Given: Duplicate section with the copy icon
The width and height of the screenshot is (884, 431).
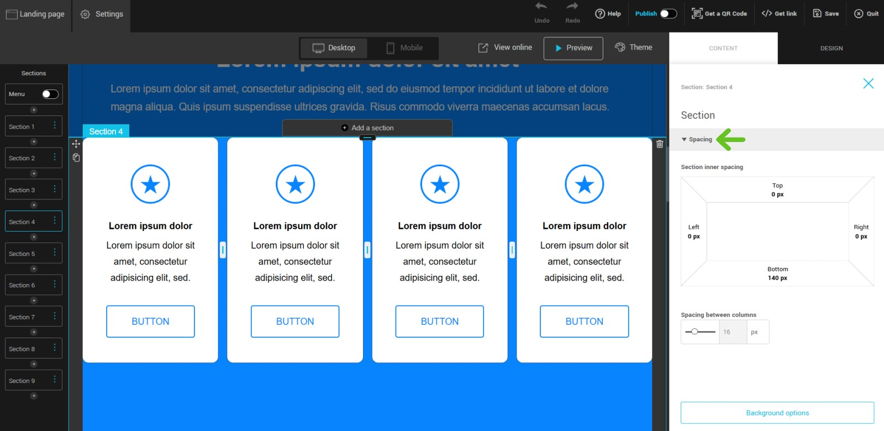Looking at the screenshot, I should [76, 158].
